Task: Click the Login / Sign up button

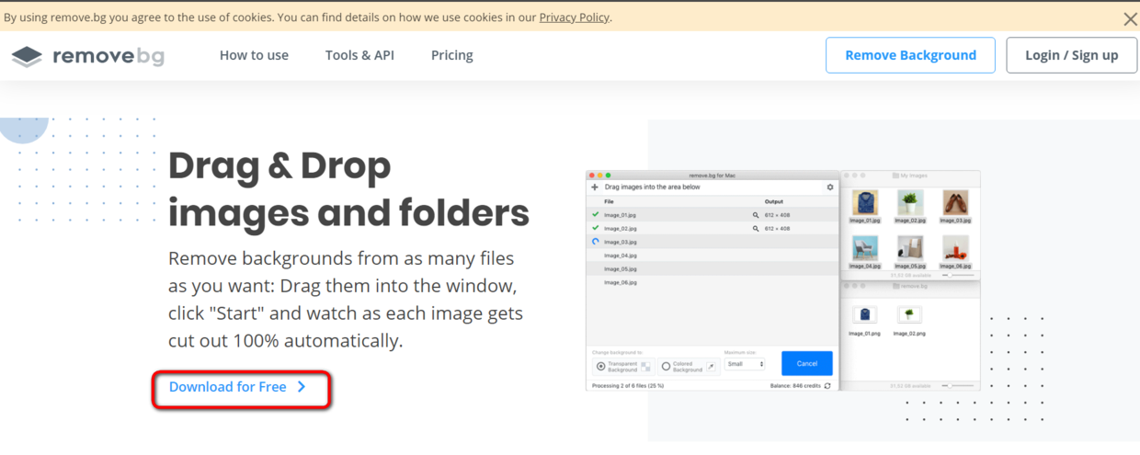Action: click(1071, 55)
